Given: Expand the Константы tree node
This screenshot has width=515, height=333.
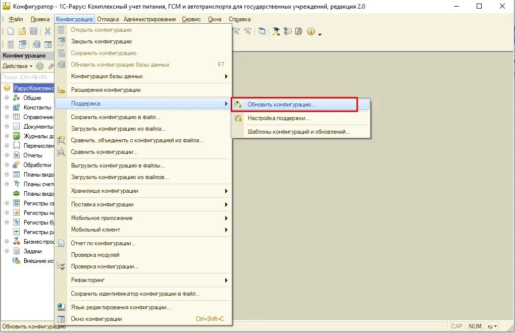Looking at the screenshot, I should point(7,107).
